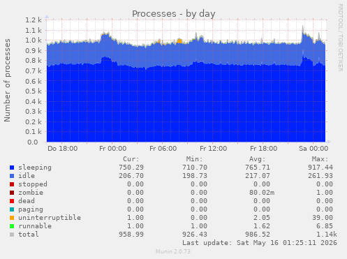Click the 'Cur:' column header
Viewport: 347px width, 259px height.
click(x=131, y=159)
